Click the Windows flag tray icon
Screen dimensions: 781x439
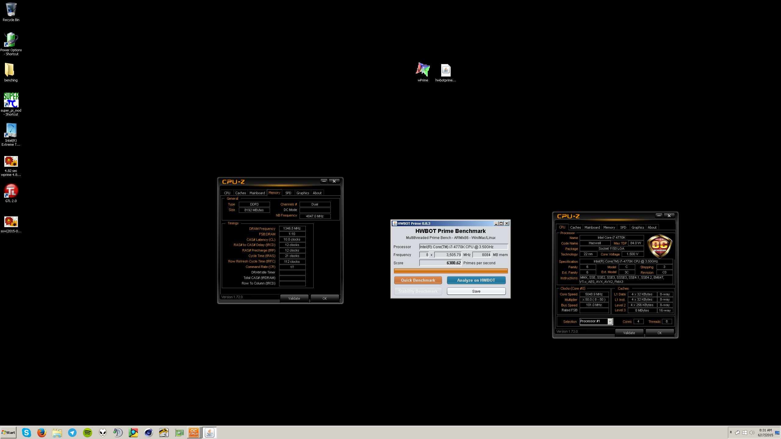click(745, 433)
